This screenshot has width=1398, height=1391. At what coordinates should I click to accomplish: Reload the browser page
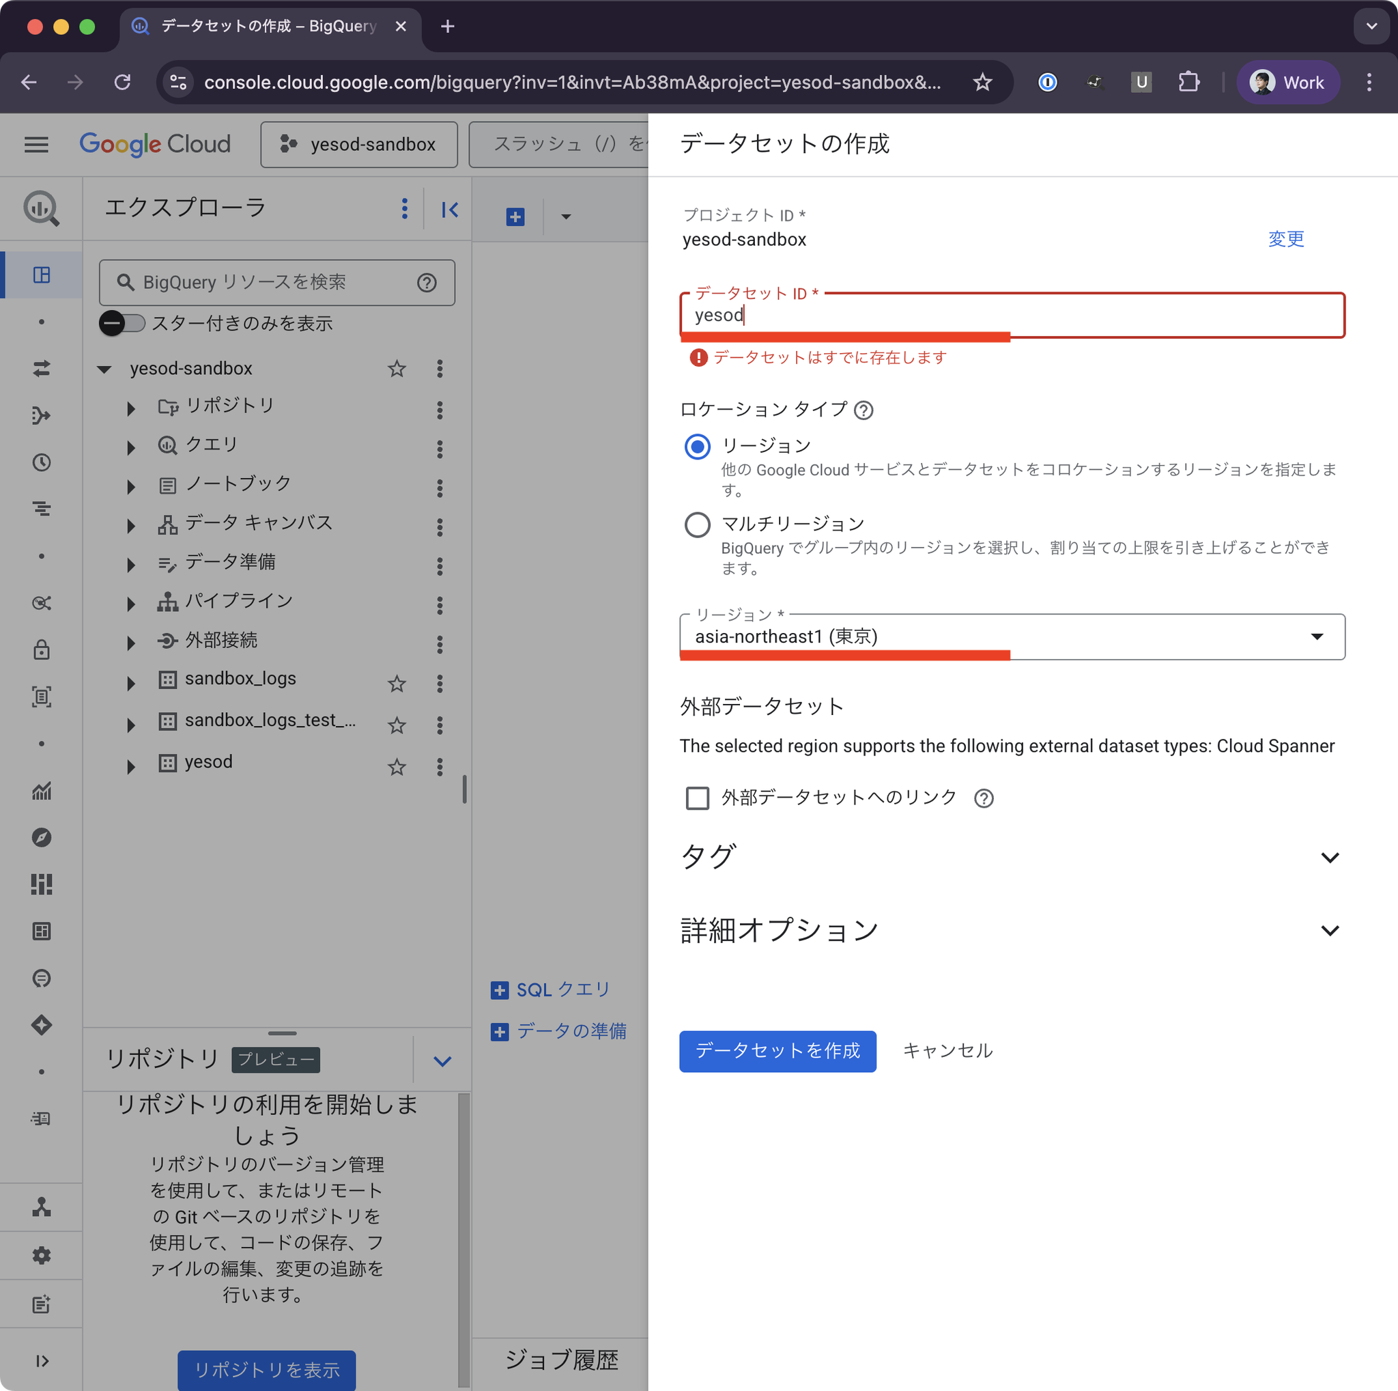pos(122,83)
